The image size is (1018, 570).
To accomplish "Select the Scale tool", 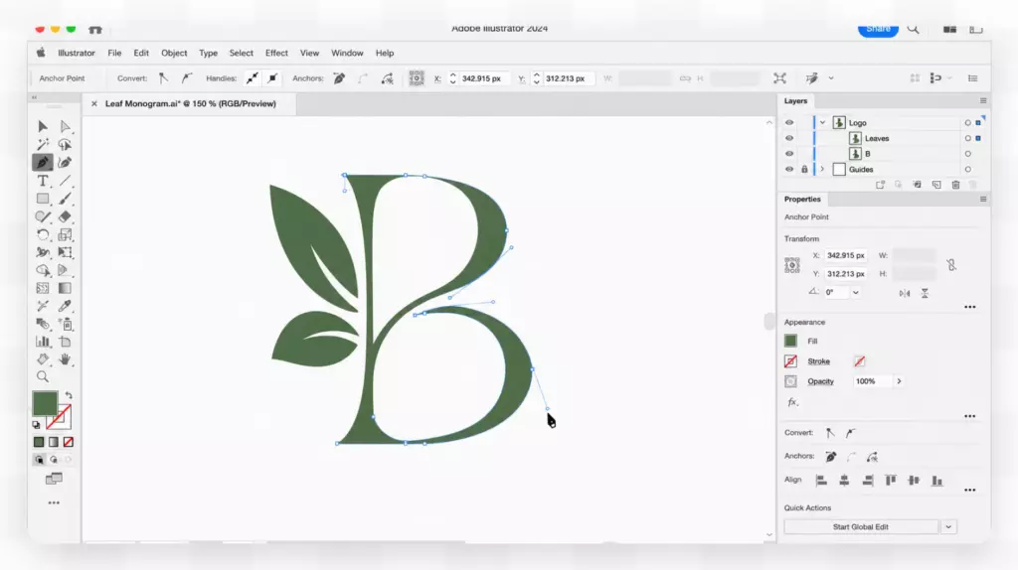I will click(x=65, y=234).
